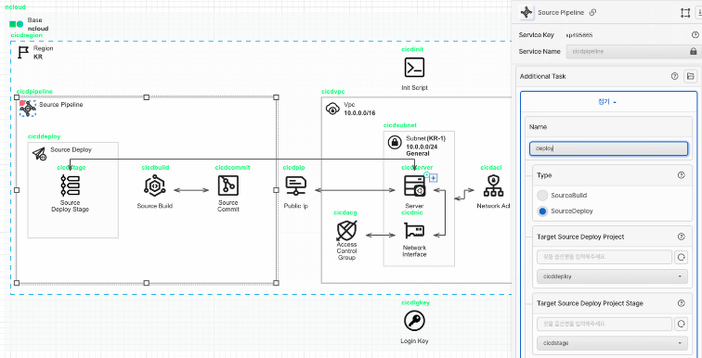Click the cicdpipeline green label
Image resolution: width=702 pixels, height=358 pixels.
pos(34,92)
